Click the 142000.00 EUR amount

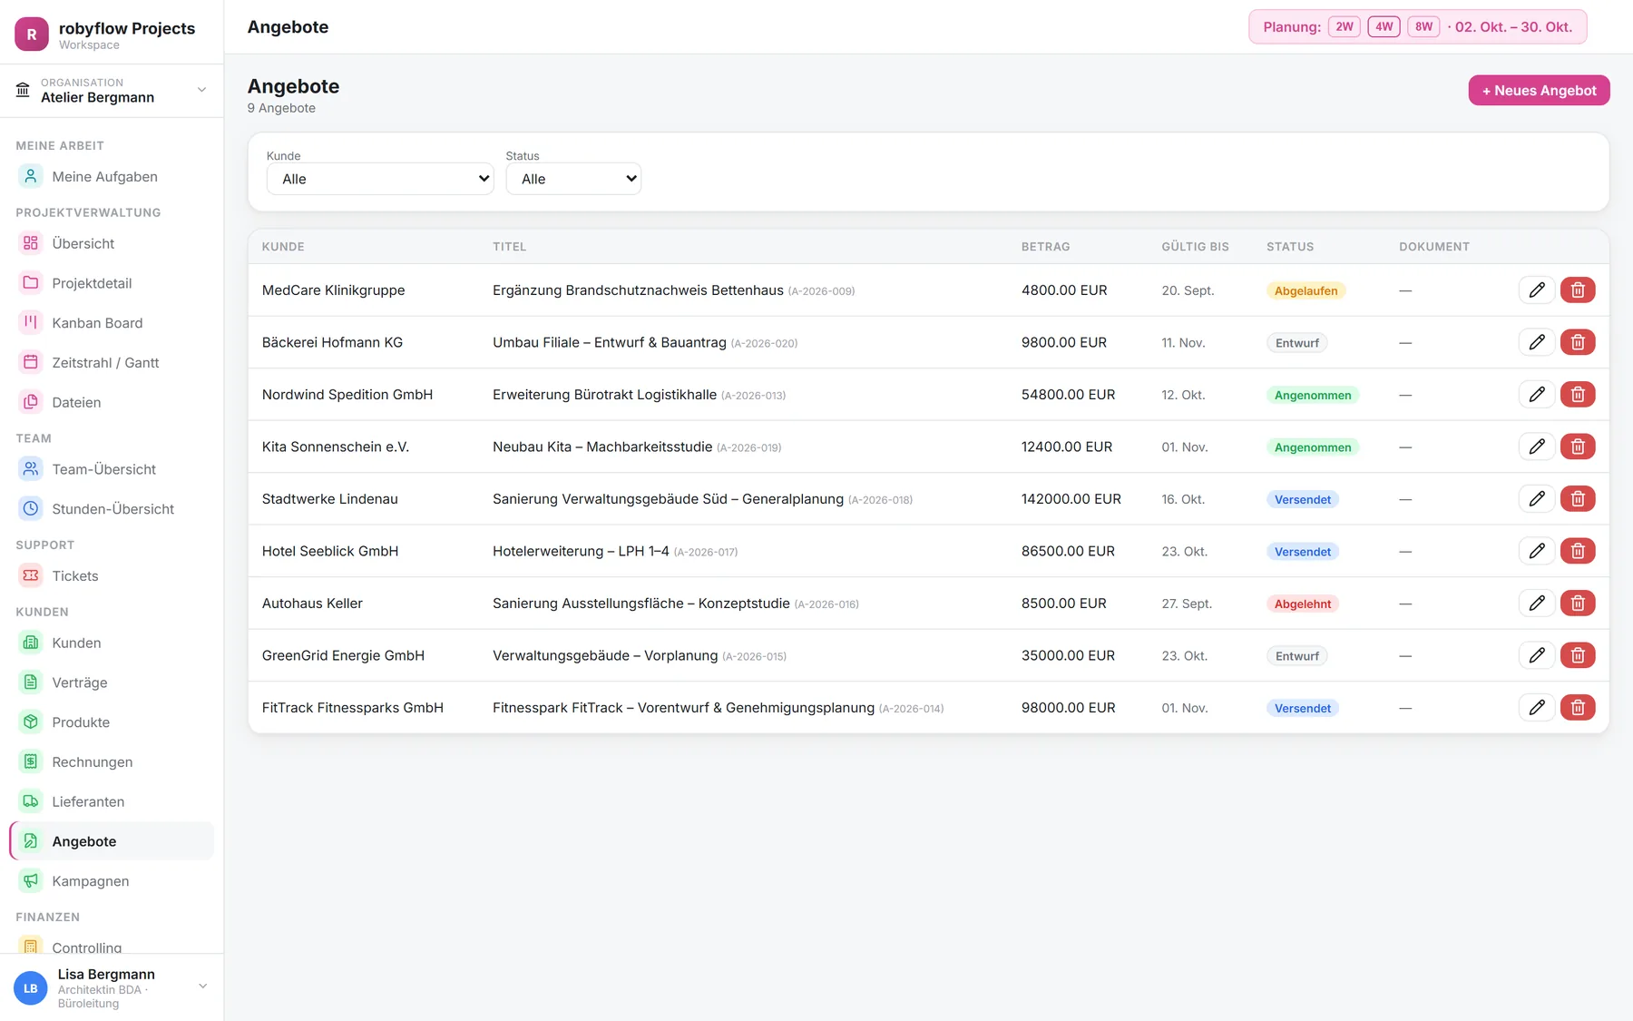(x=1071, y=499)
